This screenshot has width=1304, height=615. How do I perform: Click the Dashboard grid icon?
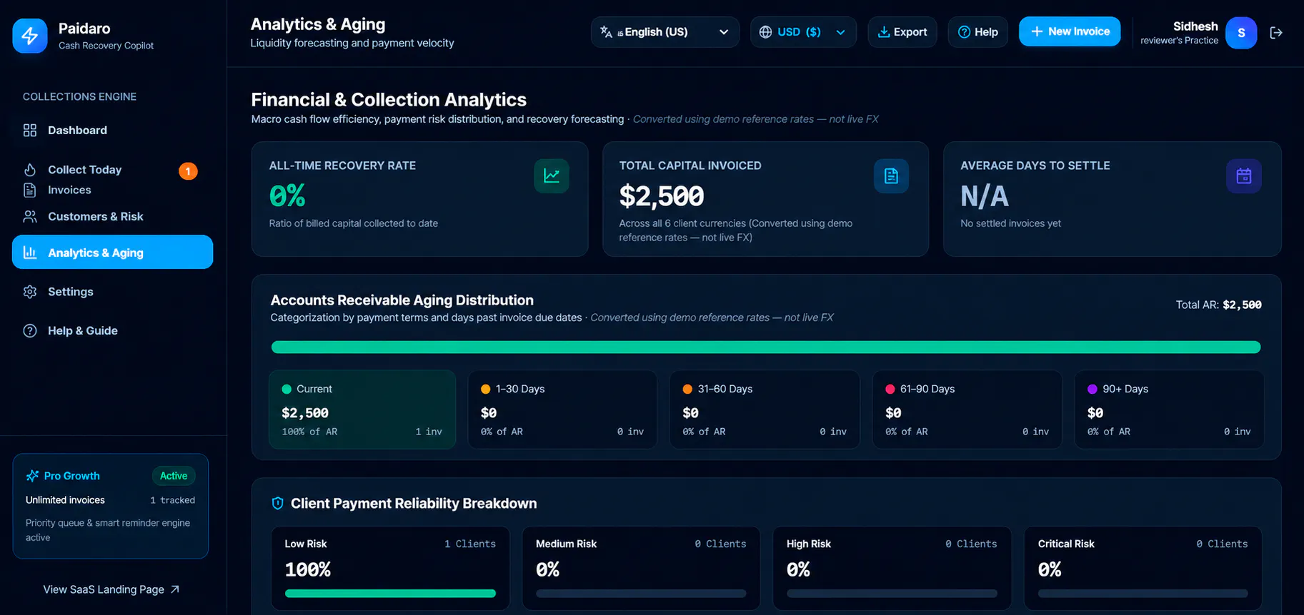tap(30, 131)
